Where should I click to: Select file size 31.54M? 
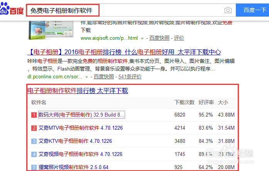(226, 128)
